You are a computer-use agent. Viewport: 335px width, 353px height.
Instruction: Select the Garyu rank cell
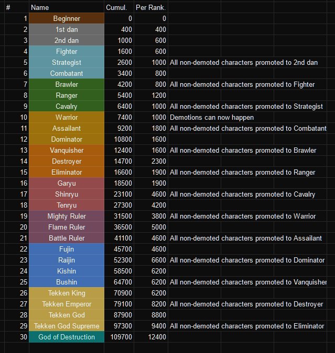click(x=67, y=183)
